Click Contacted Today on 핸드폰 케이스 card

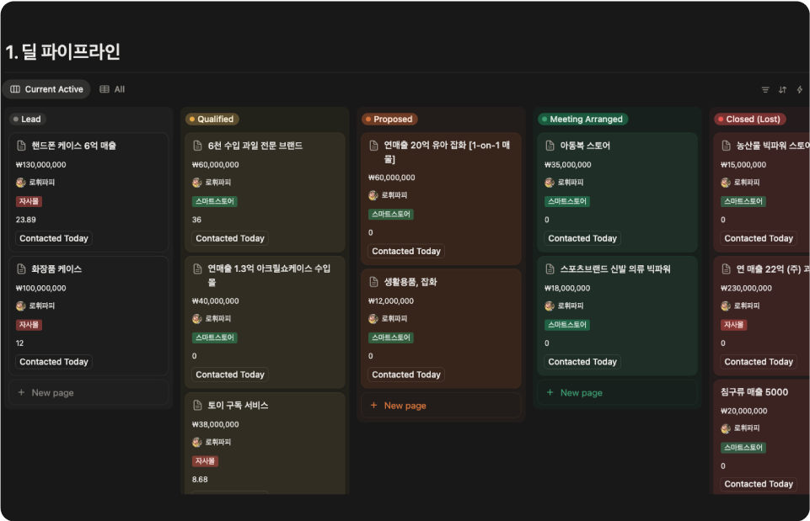click(x=54, y=238)
